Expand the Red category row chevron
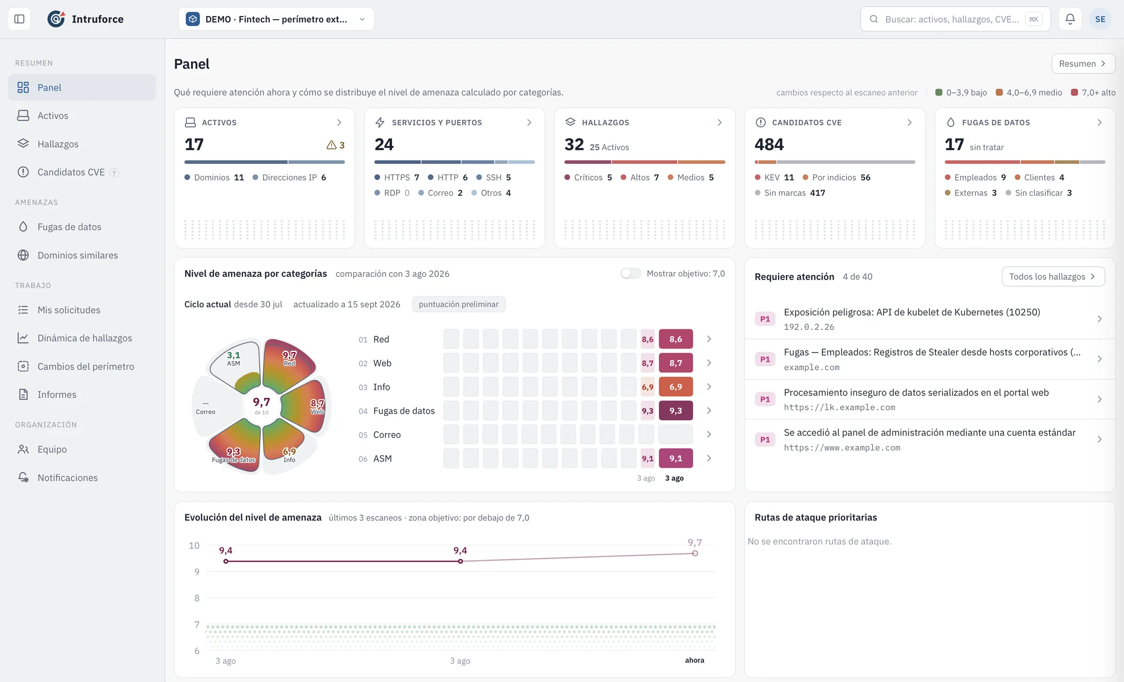Screen dimensions: 1124x682 coord(709,339)
